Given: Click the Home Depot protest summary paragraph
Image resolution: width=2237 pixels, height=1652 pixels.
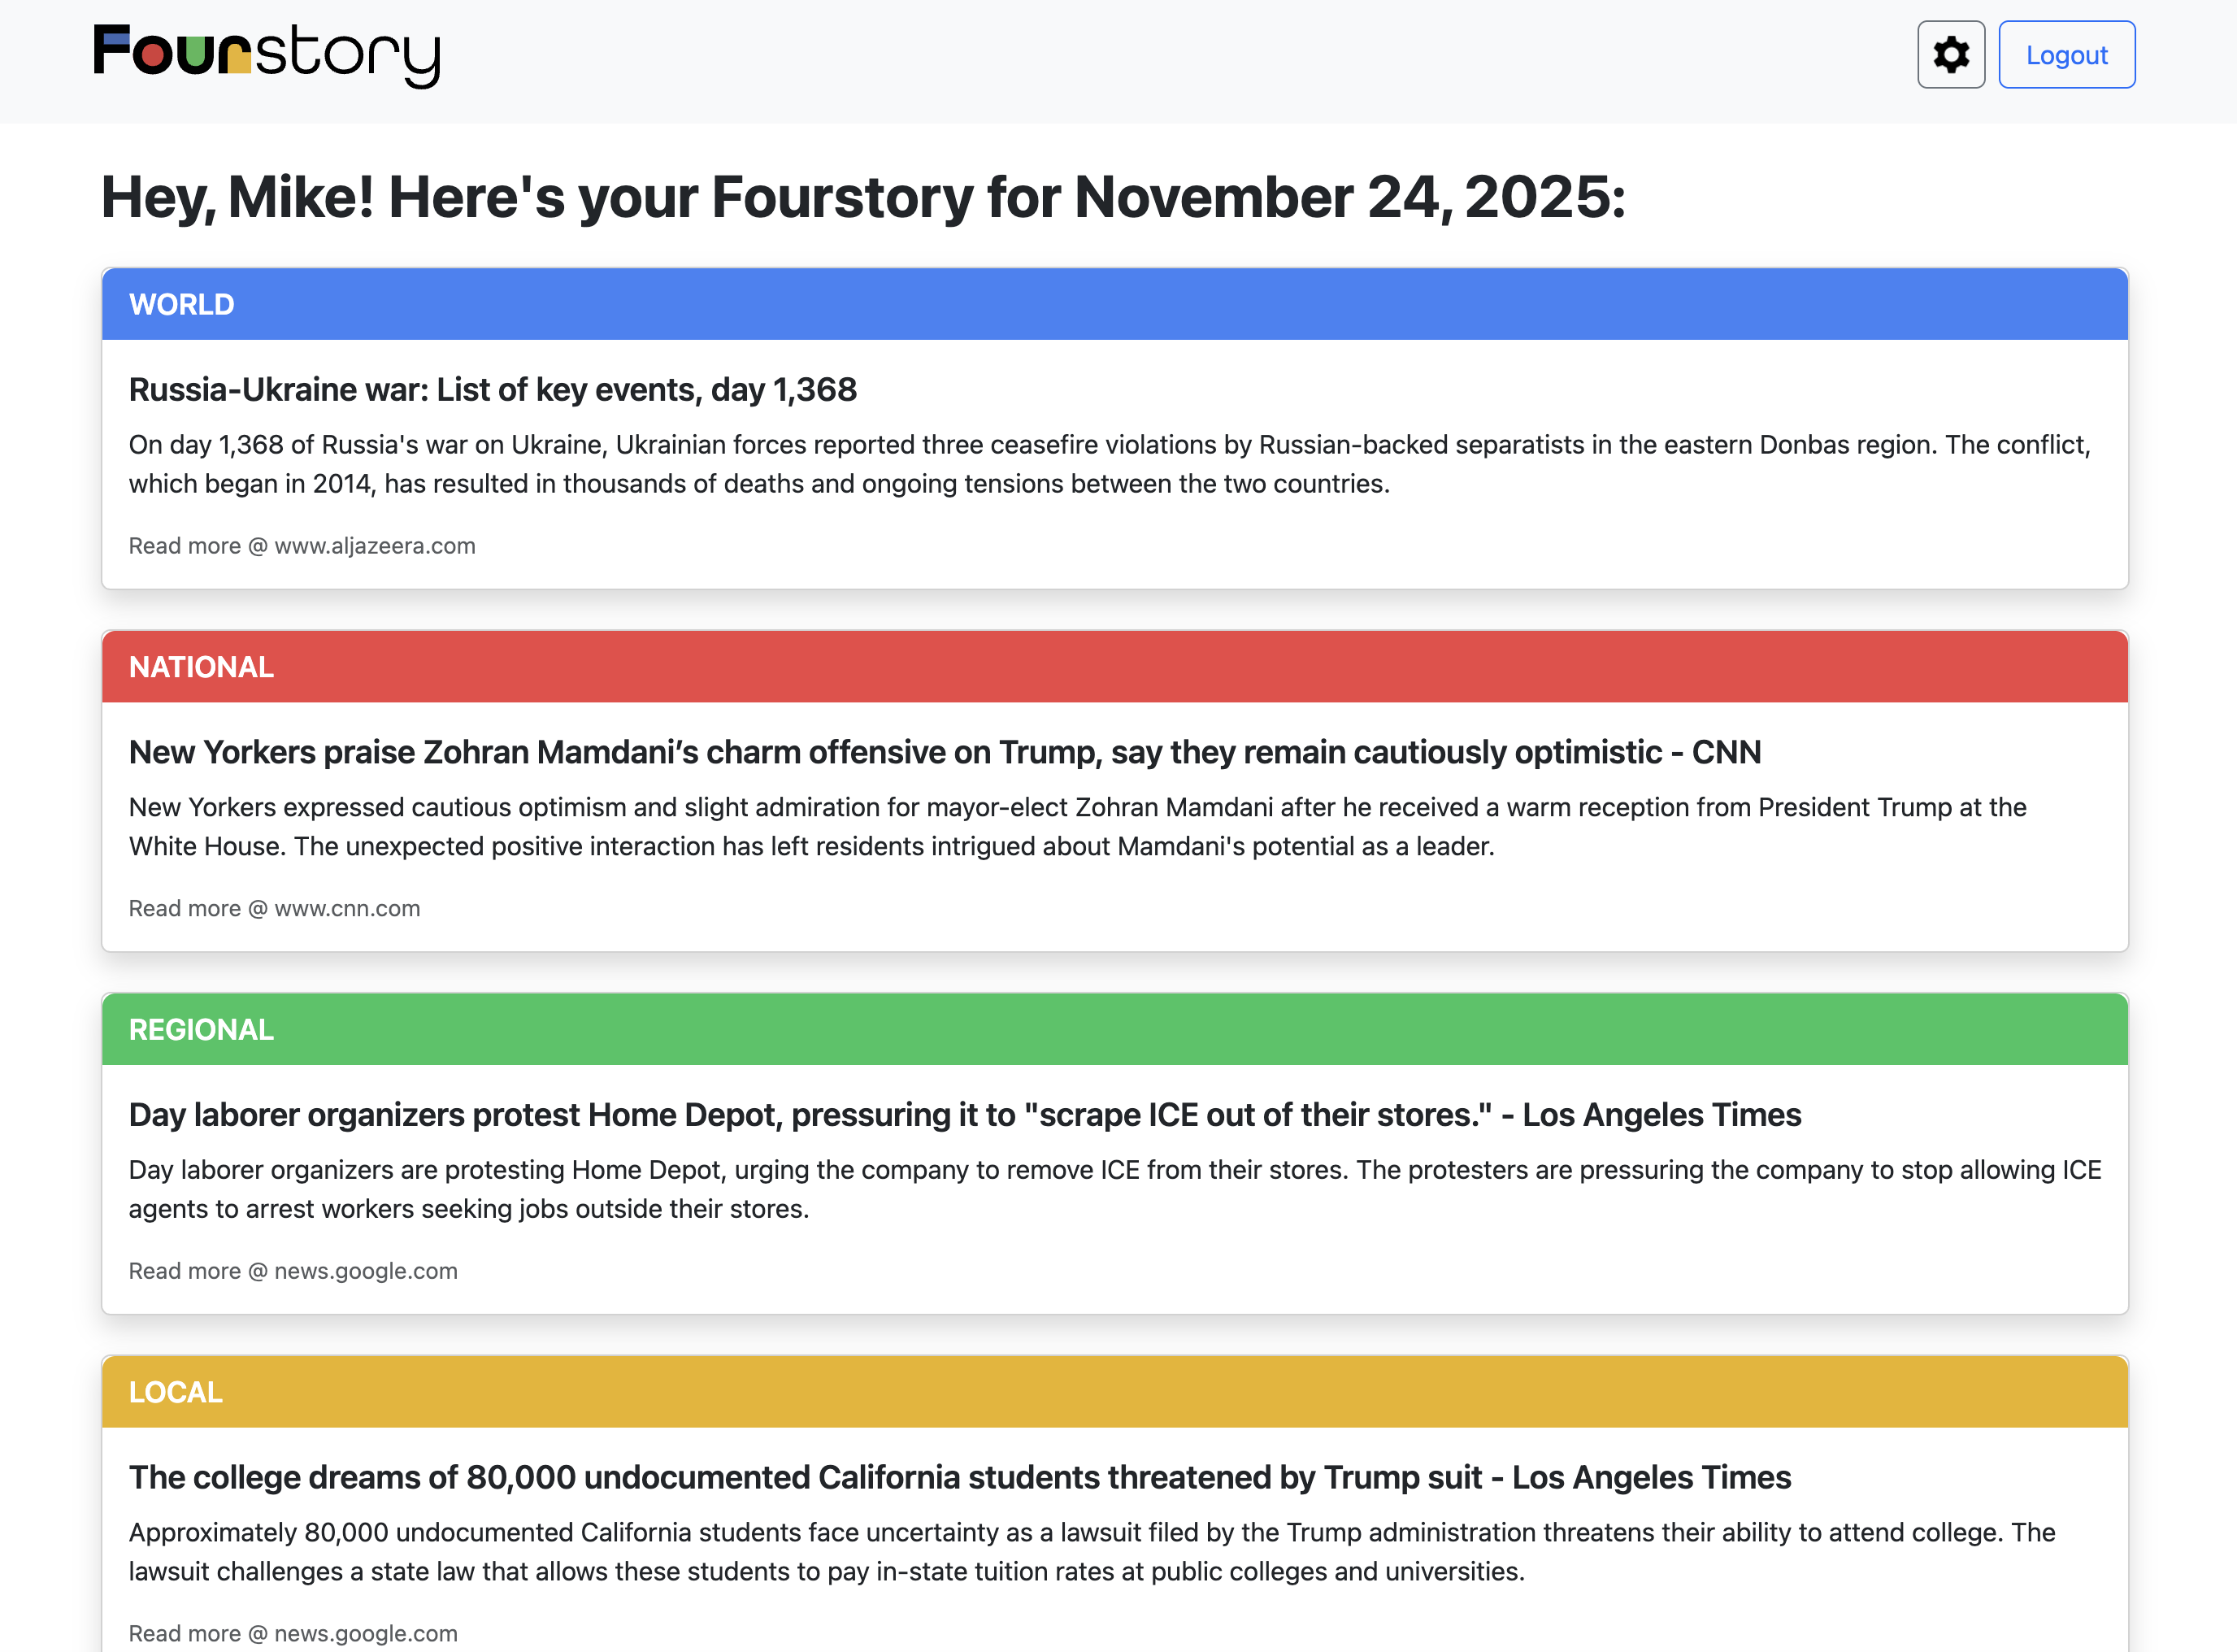Looking at the screenshot, I should point(1114,1189).
